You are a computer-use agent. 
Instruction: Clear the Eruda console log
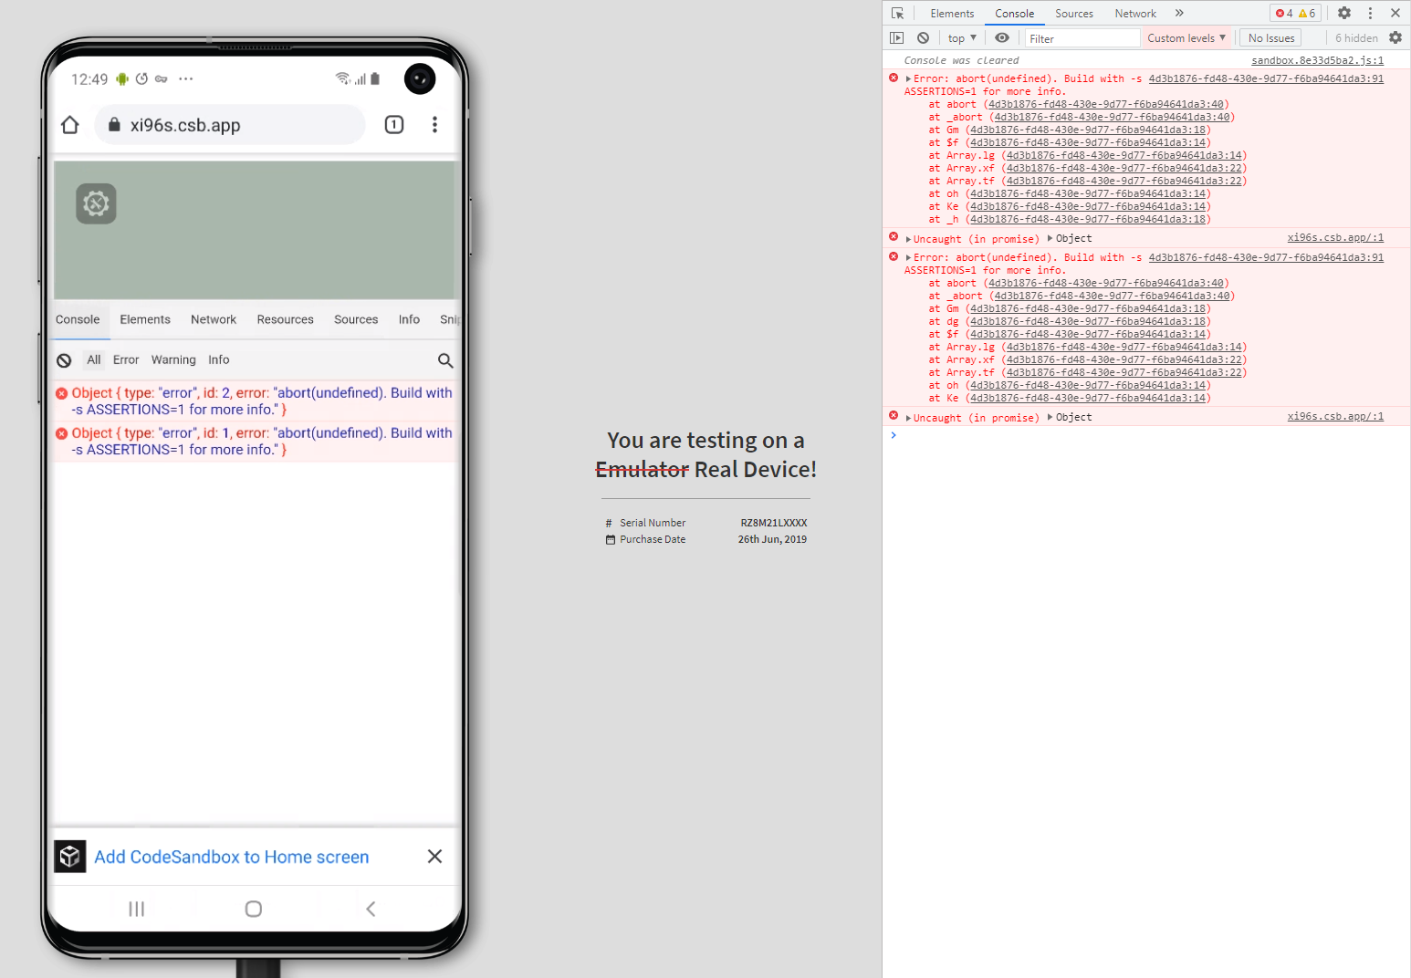click(63, 359)
